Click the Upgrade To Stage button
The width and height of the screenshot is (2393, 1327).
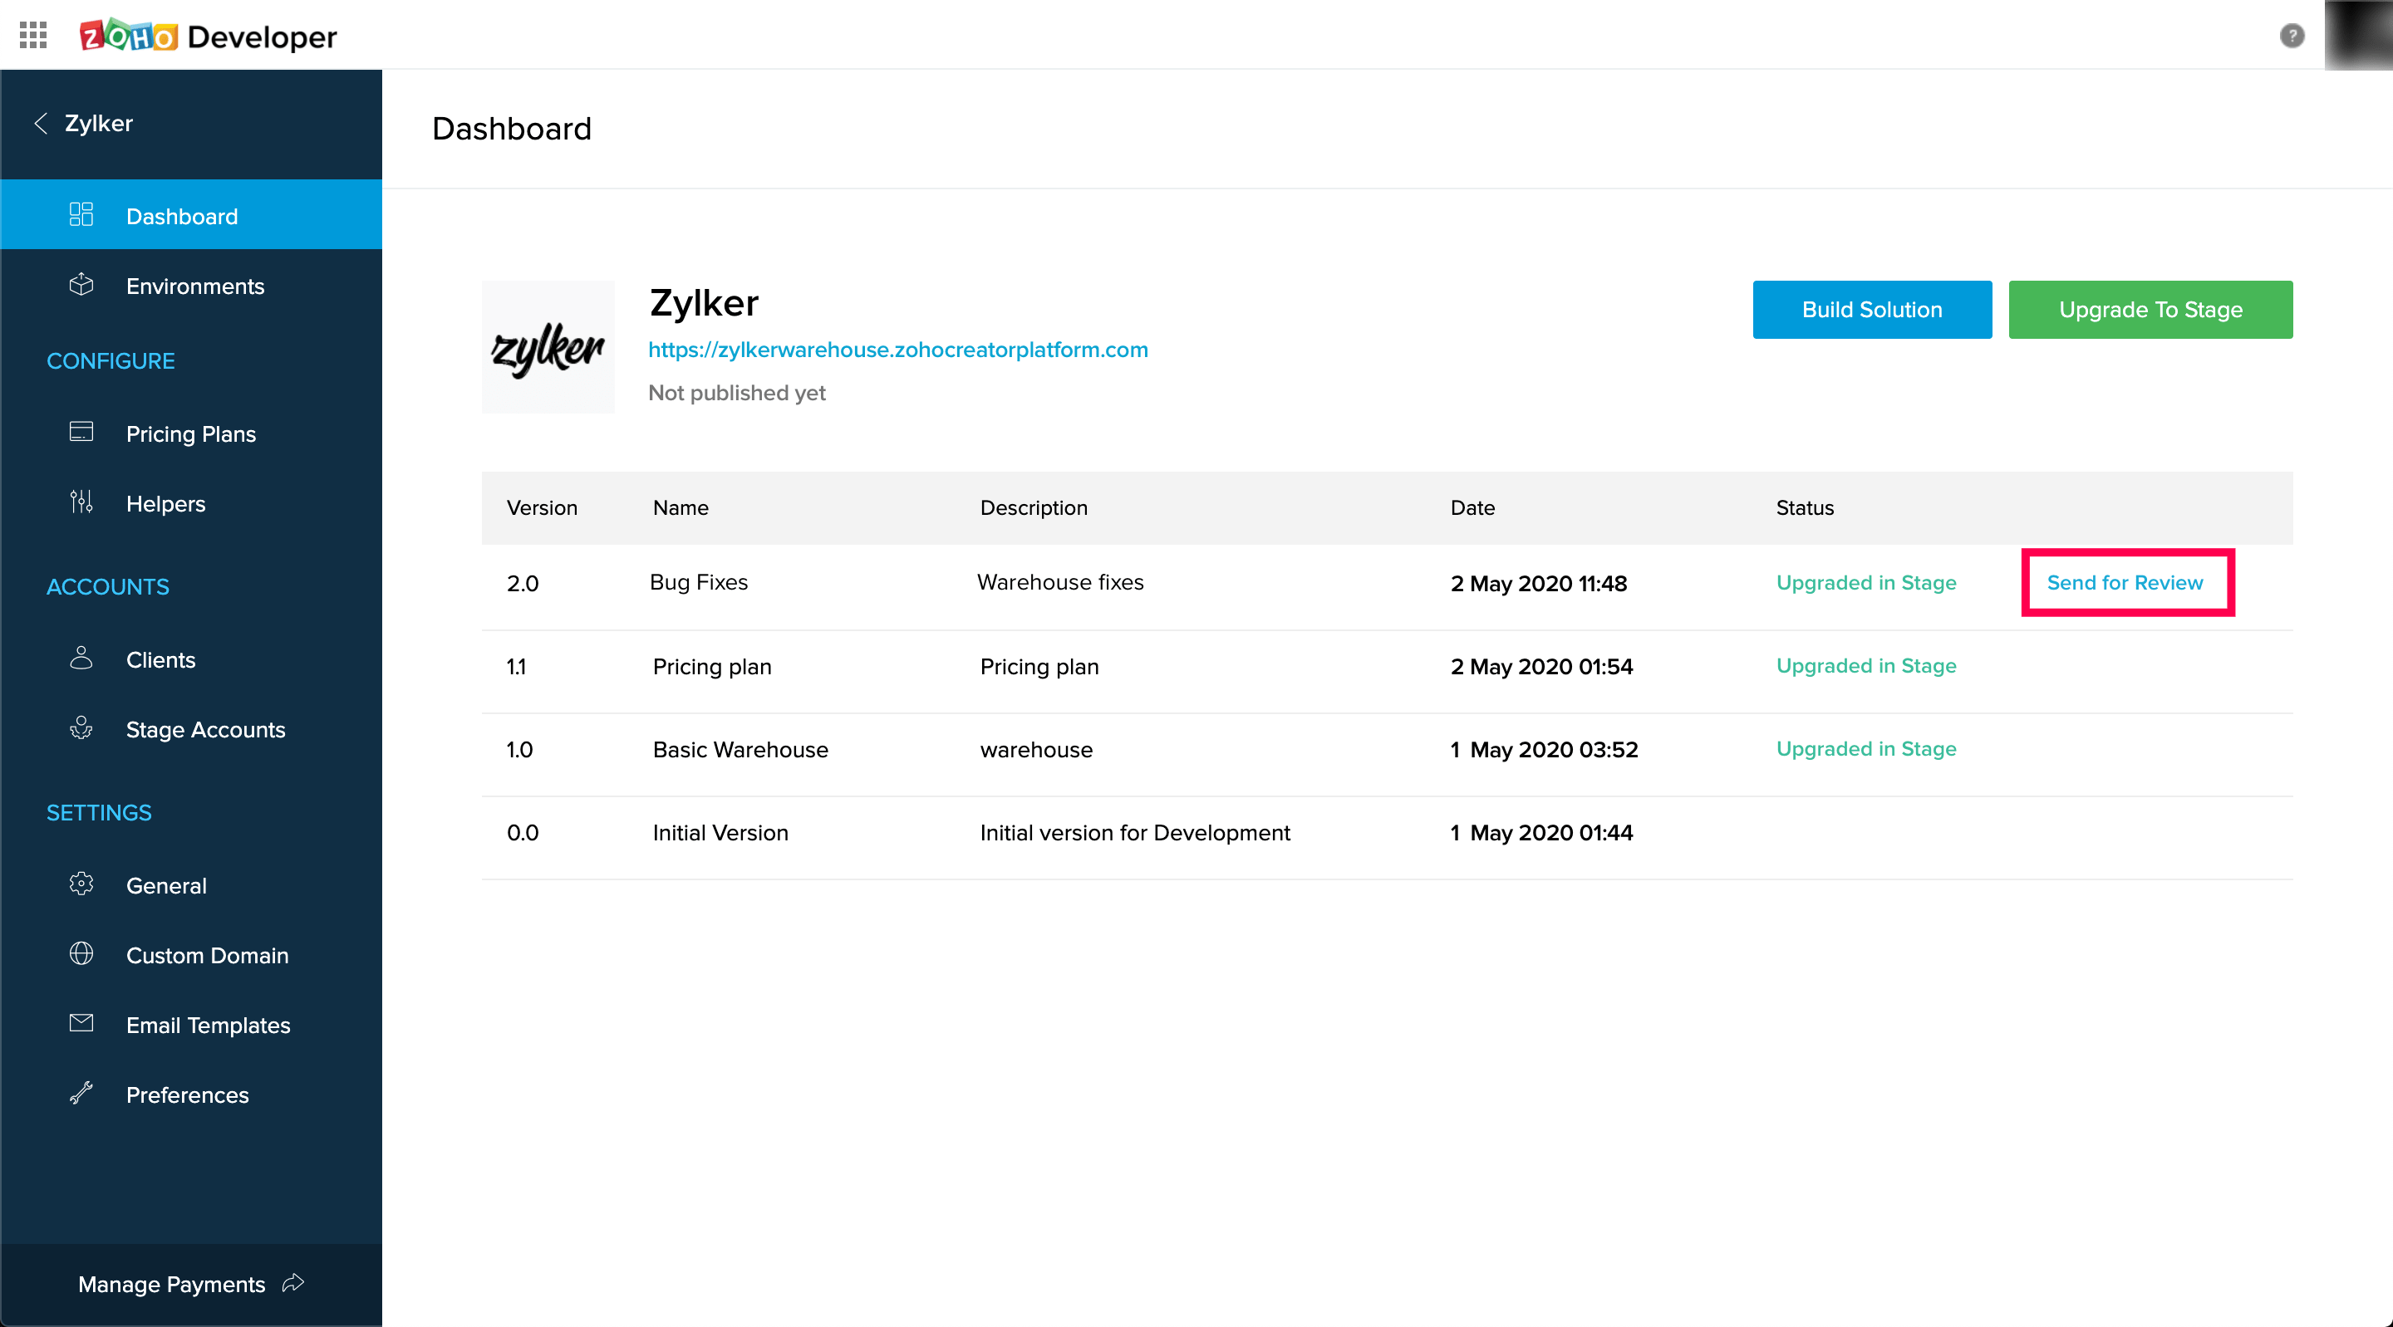click(x=2150, y=311)
